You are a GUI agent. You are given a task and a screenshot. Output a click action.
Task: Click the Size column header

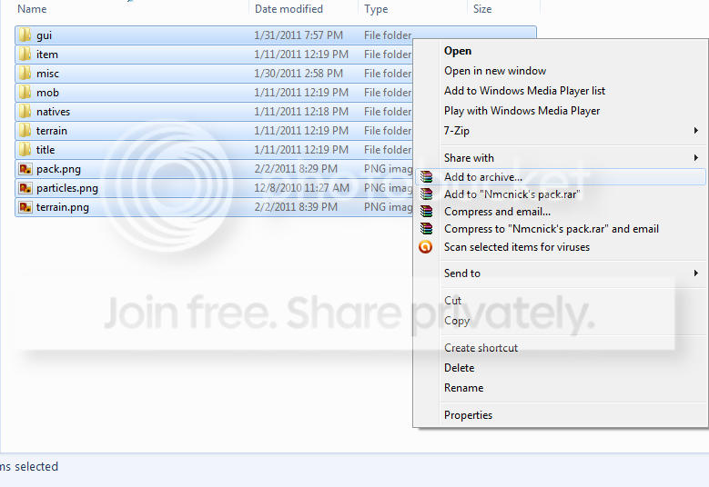pos(482,9)
